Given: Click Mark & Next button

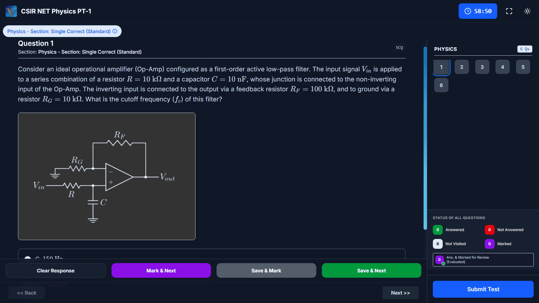Looking at the screenshot, I should point(161,270).
